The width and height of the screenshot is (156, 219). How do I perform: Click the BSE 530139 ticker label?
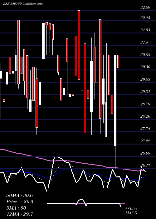tap(12, 4)
